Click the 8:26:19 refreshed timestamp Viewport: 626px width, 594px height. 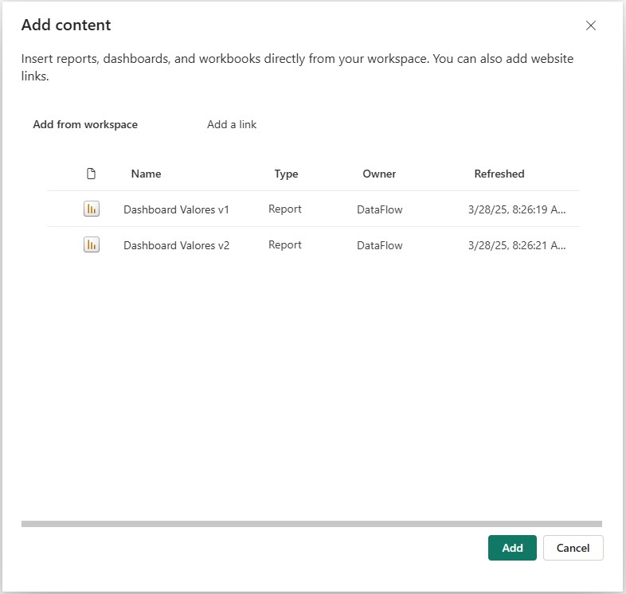coord(517,209)
